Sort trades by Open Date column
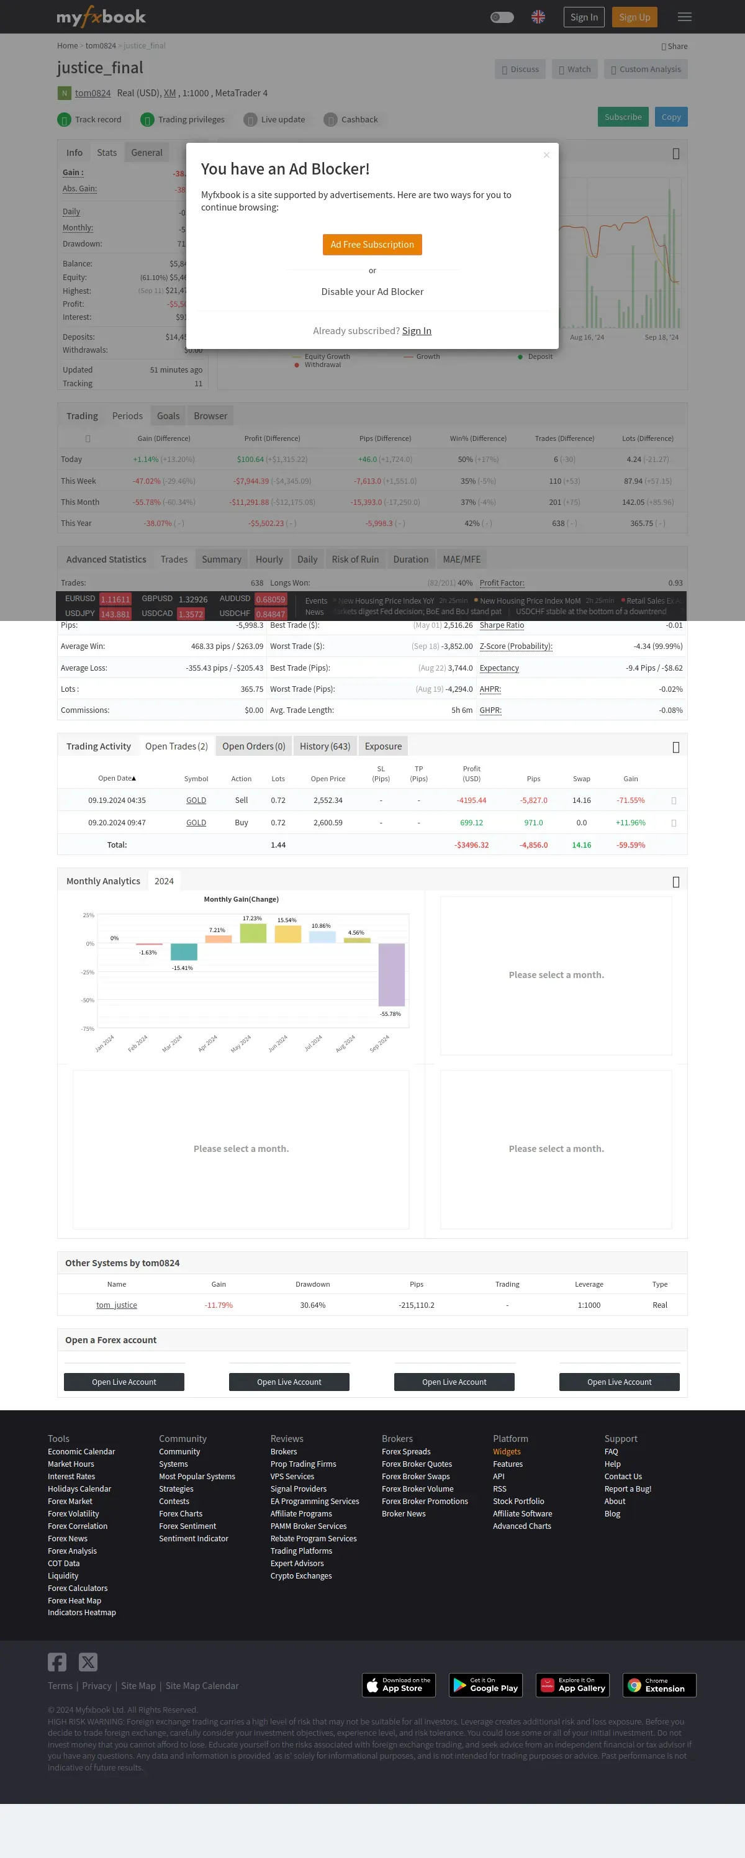This screenshot has width=745, height=1858. tap(117, 778)
